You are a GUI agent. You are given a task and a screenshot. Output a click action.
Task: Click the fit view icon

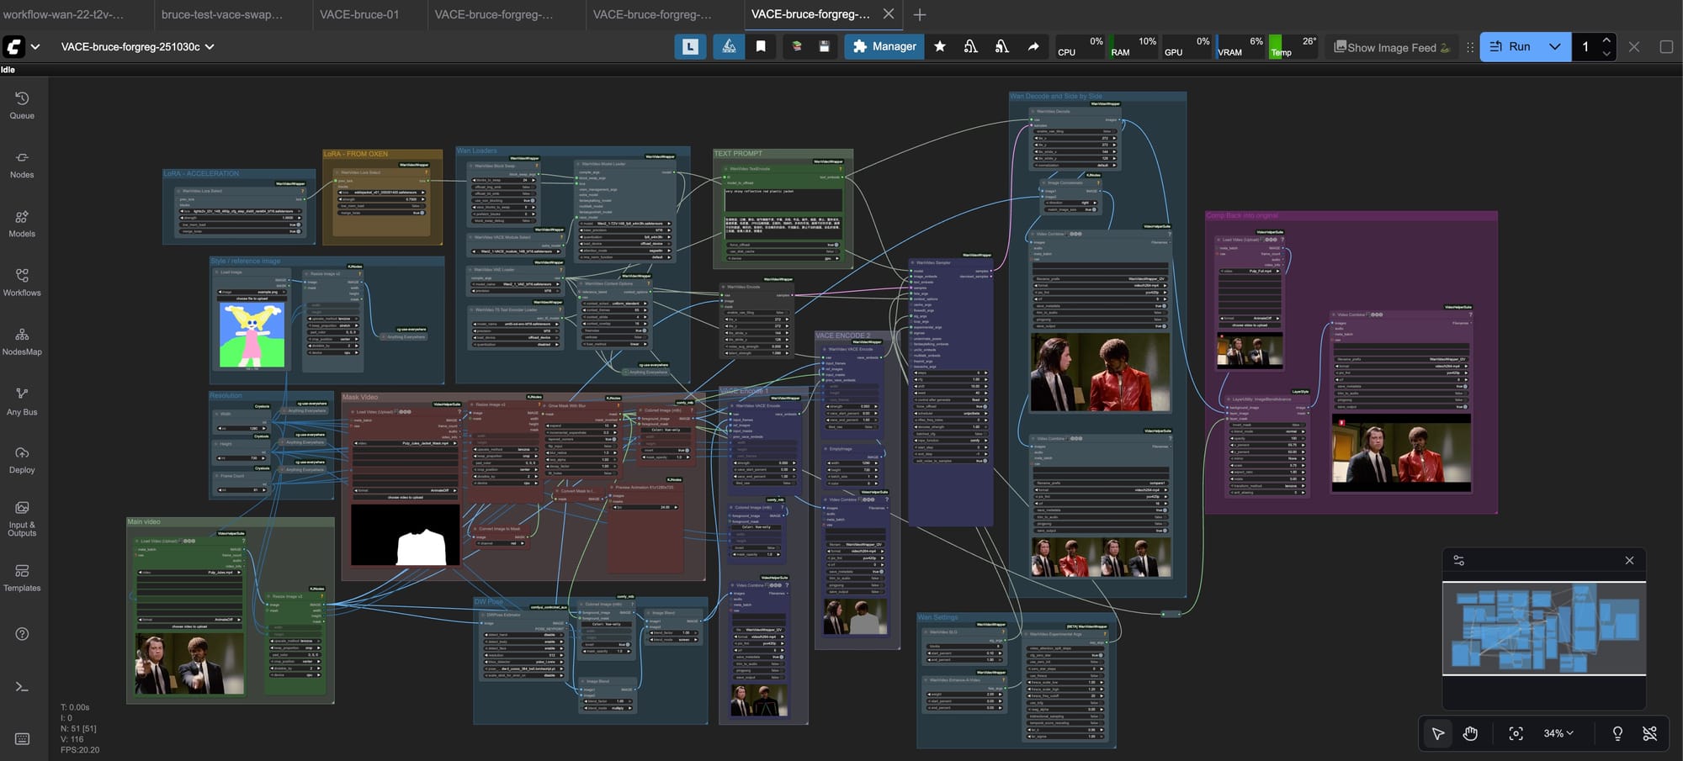point(1516,733)
